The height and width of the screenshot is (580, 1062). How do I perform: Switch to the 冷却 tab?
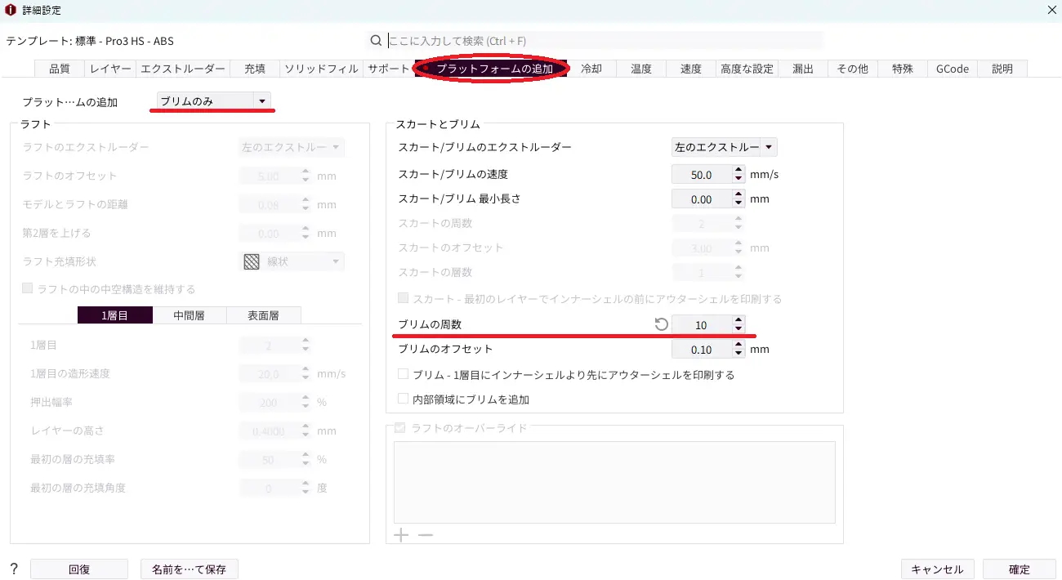pos(591,69)
